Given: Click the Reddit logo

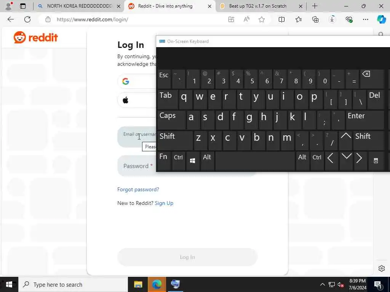Looking at the screenshot, I should pyautogui.click(x=35, y=38).
